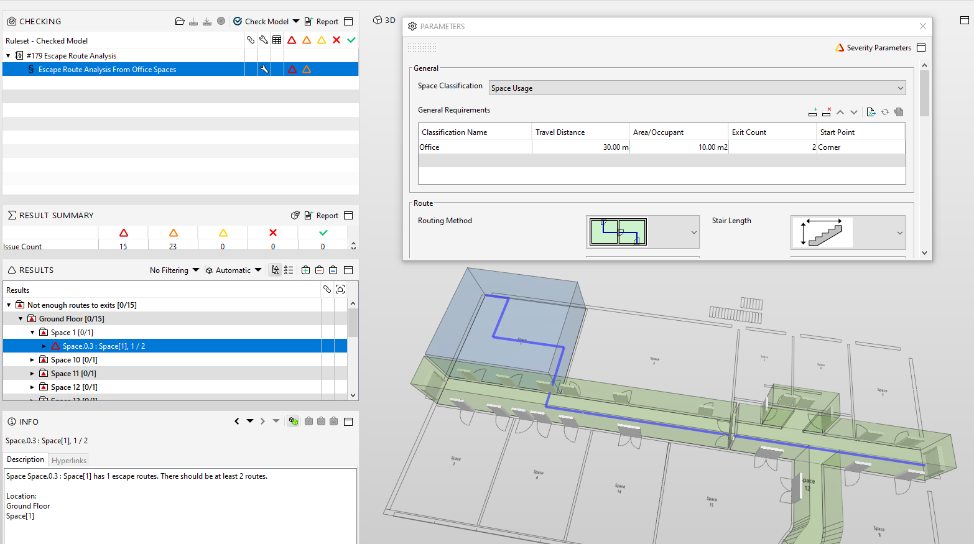Open ruleset folder icon in Checking panel
The height and width of the screenshot is (544, 974).
[180, 21]
